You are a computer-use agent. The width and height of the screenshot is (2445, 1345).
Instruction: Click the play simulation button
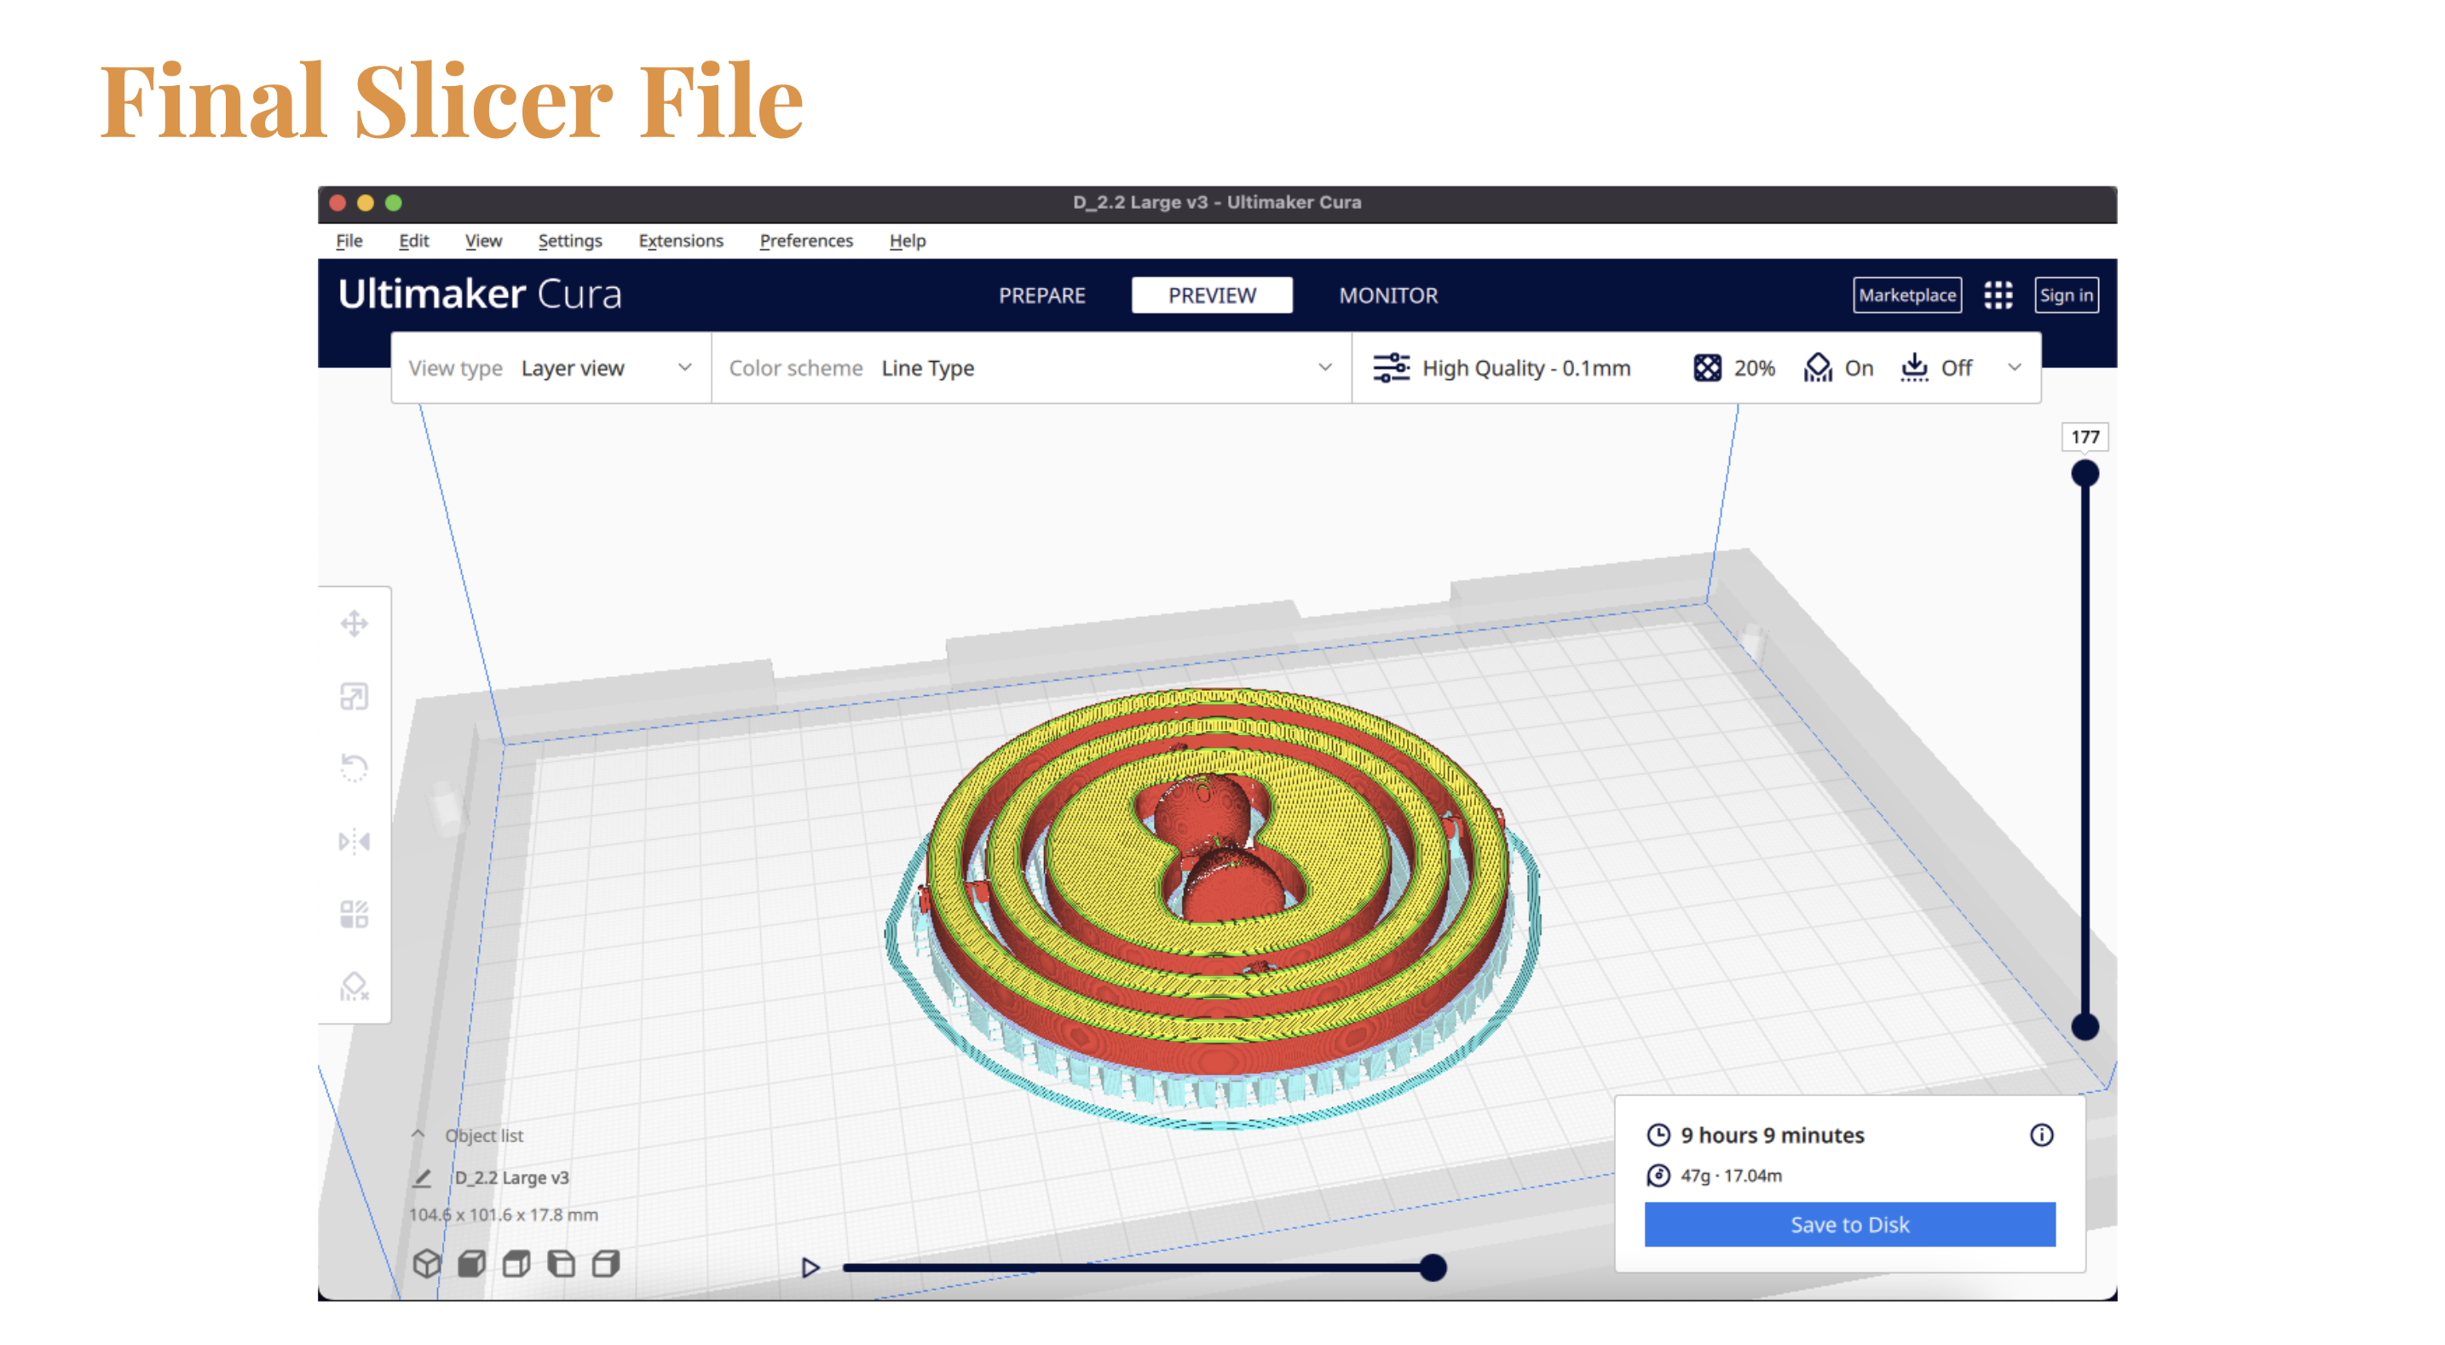[x=810, y=1266]
